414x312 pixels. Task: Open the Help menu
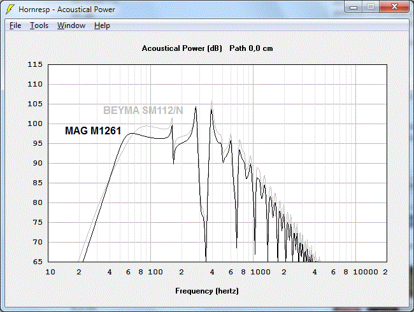tap(102, 25)
